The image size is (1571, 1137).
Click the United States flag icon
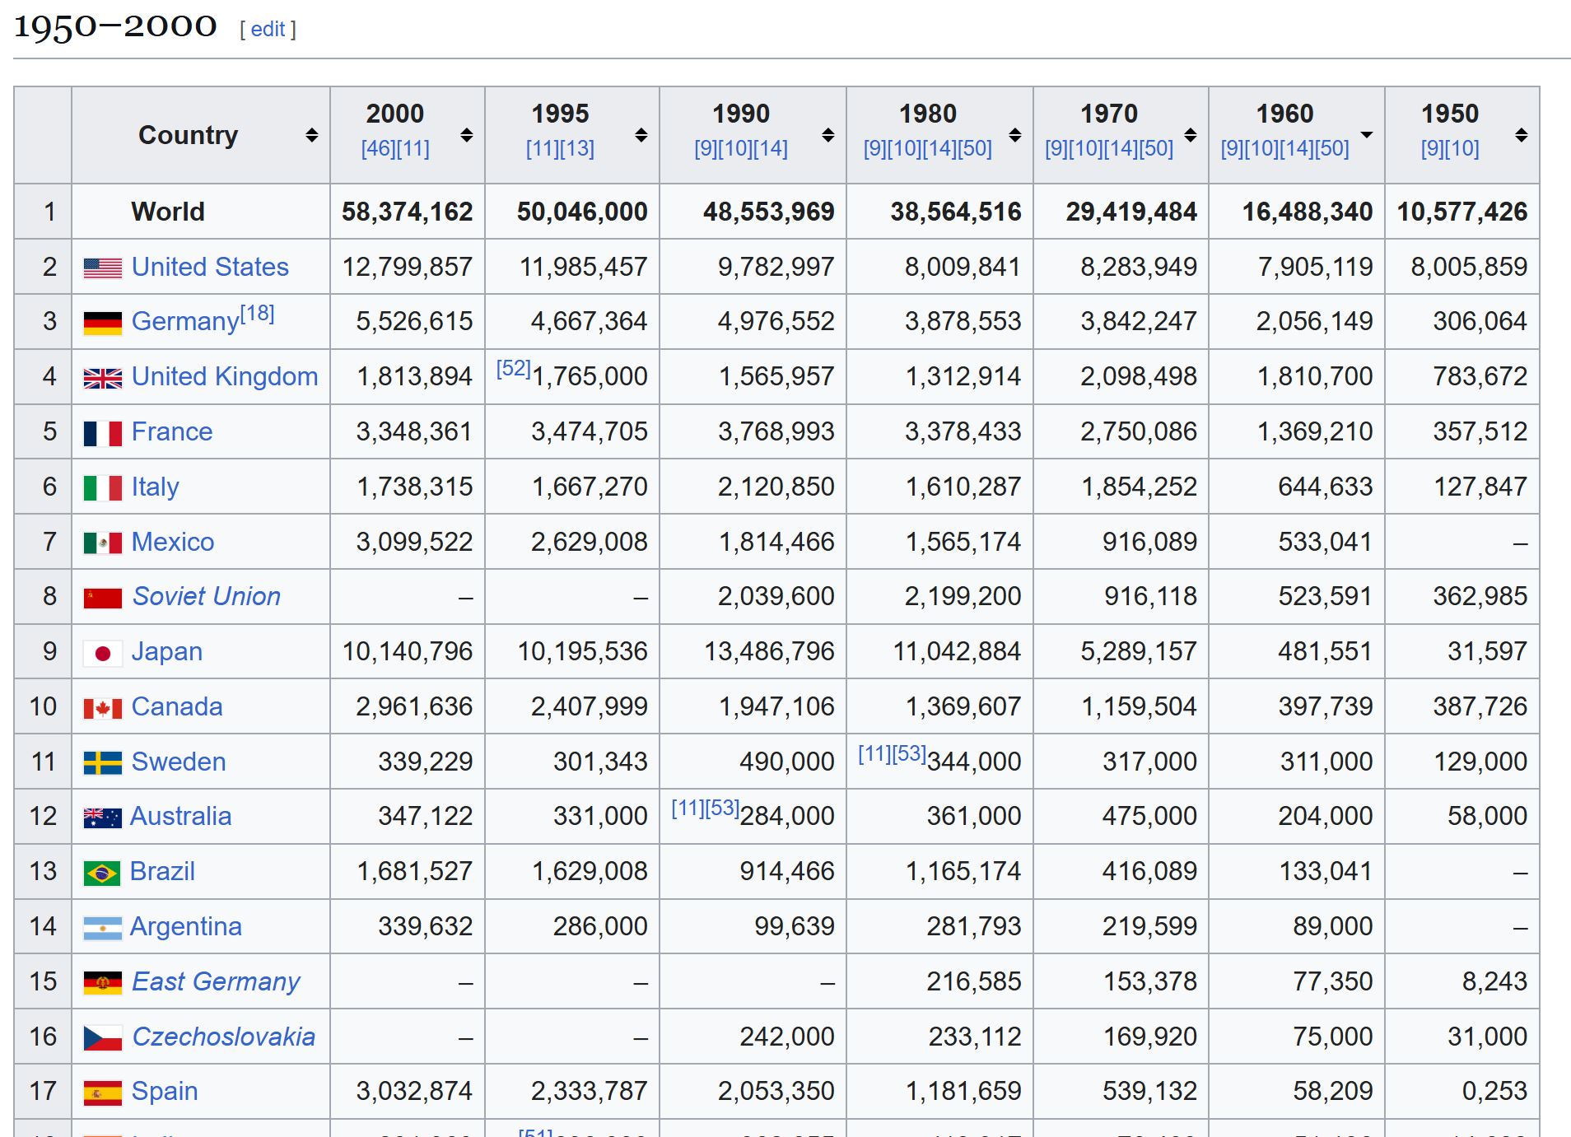coord(102,268)
